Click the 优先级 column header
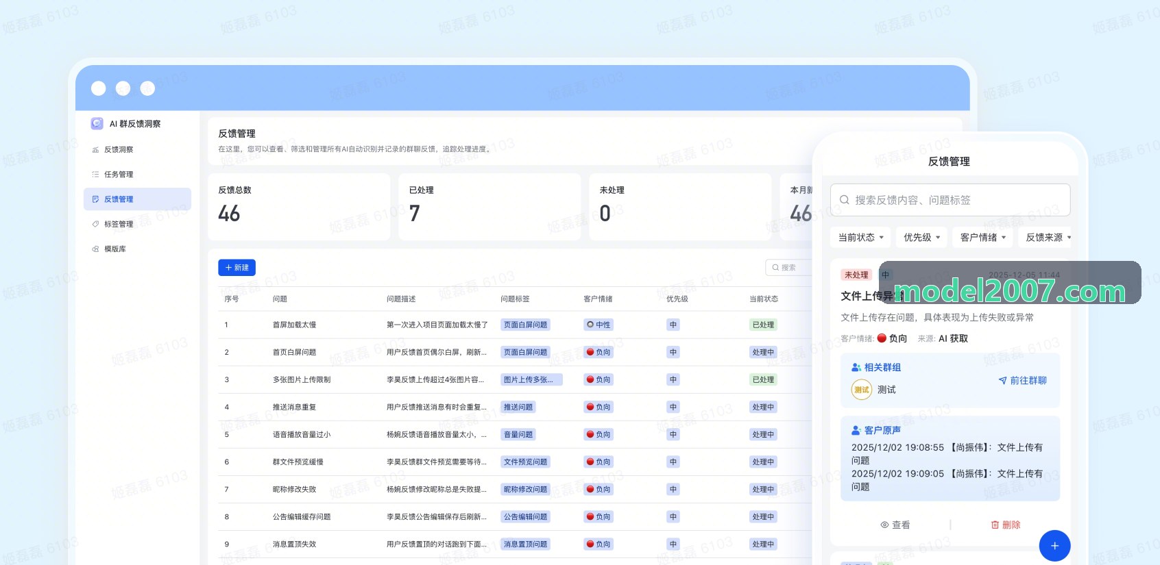Viewport: 1160px width, 565px height. (x=677, y=299)
